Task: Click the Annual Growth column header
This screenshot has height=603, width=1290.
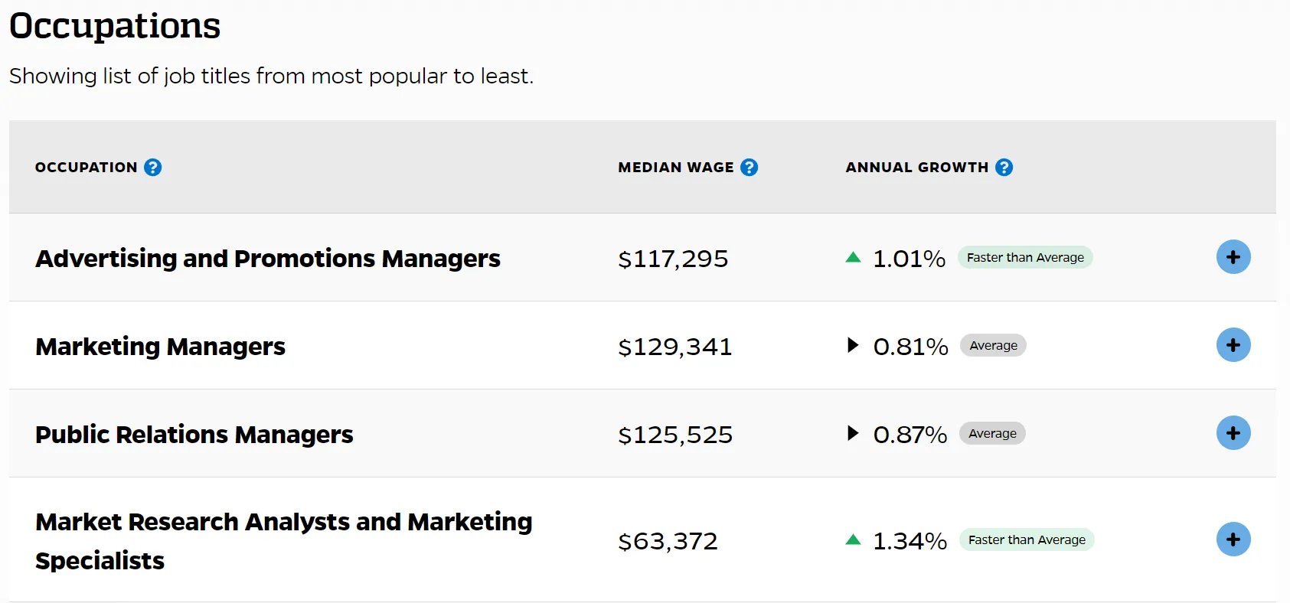Action: (x=916, y=167)
